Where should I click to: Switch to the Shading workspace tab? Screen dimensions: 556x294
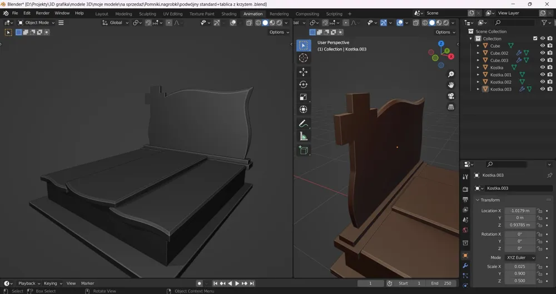click(229, 14)
